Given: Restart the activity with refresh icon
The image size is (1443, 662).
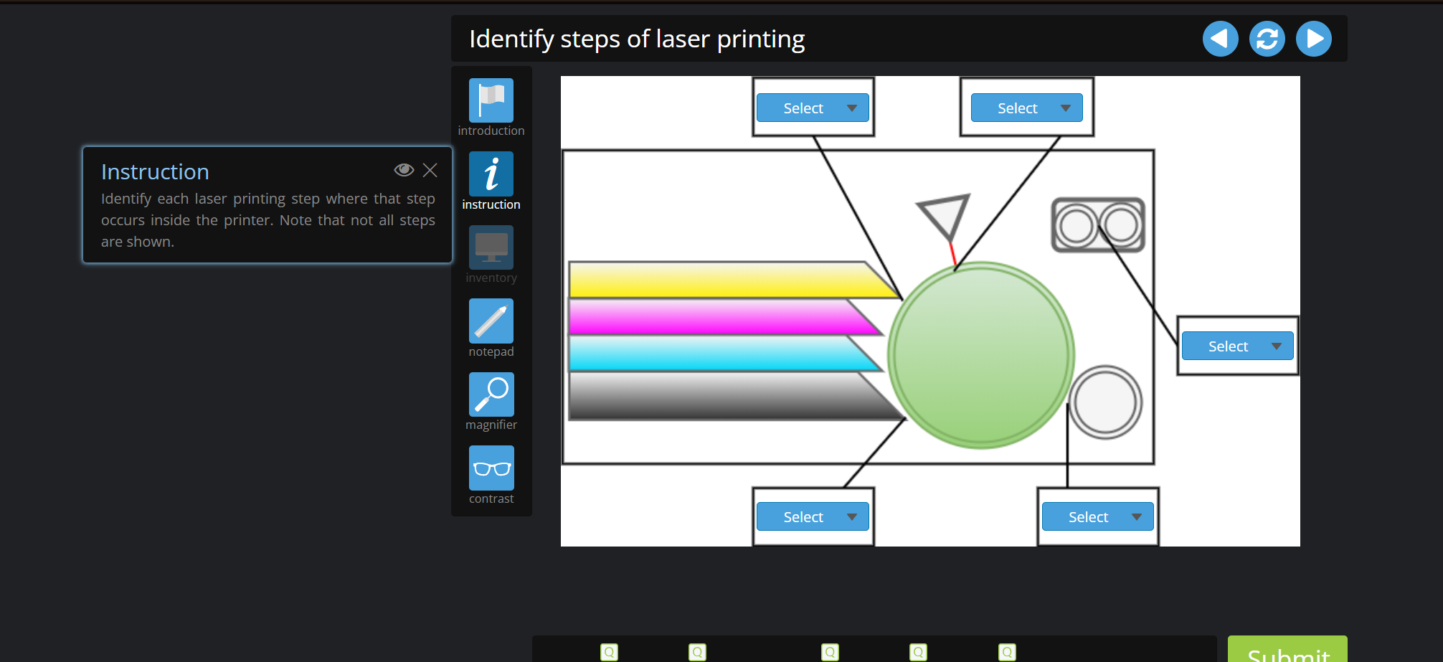Looking at the screenshot, I should 1267,39.
